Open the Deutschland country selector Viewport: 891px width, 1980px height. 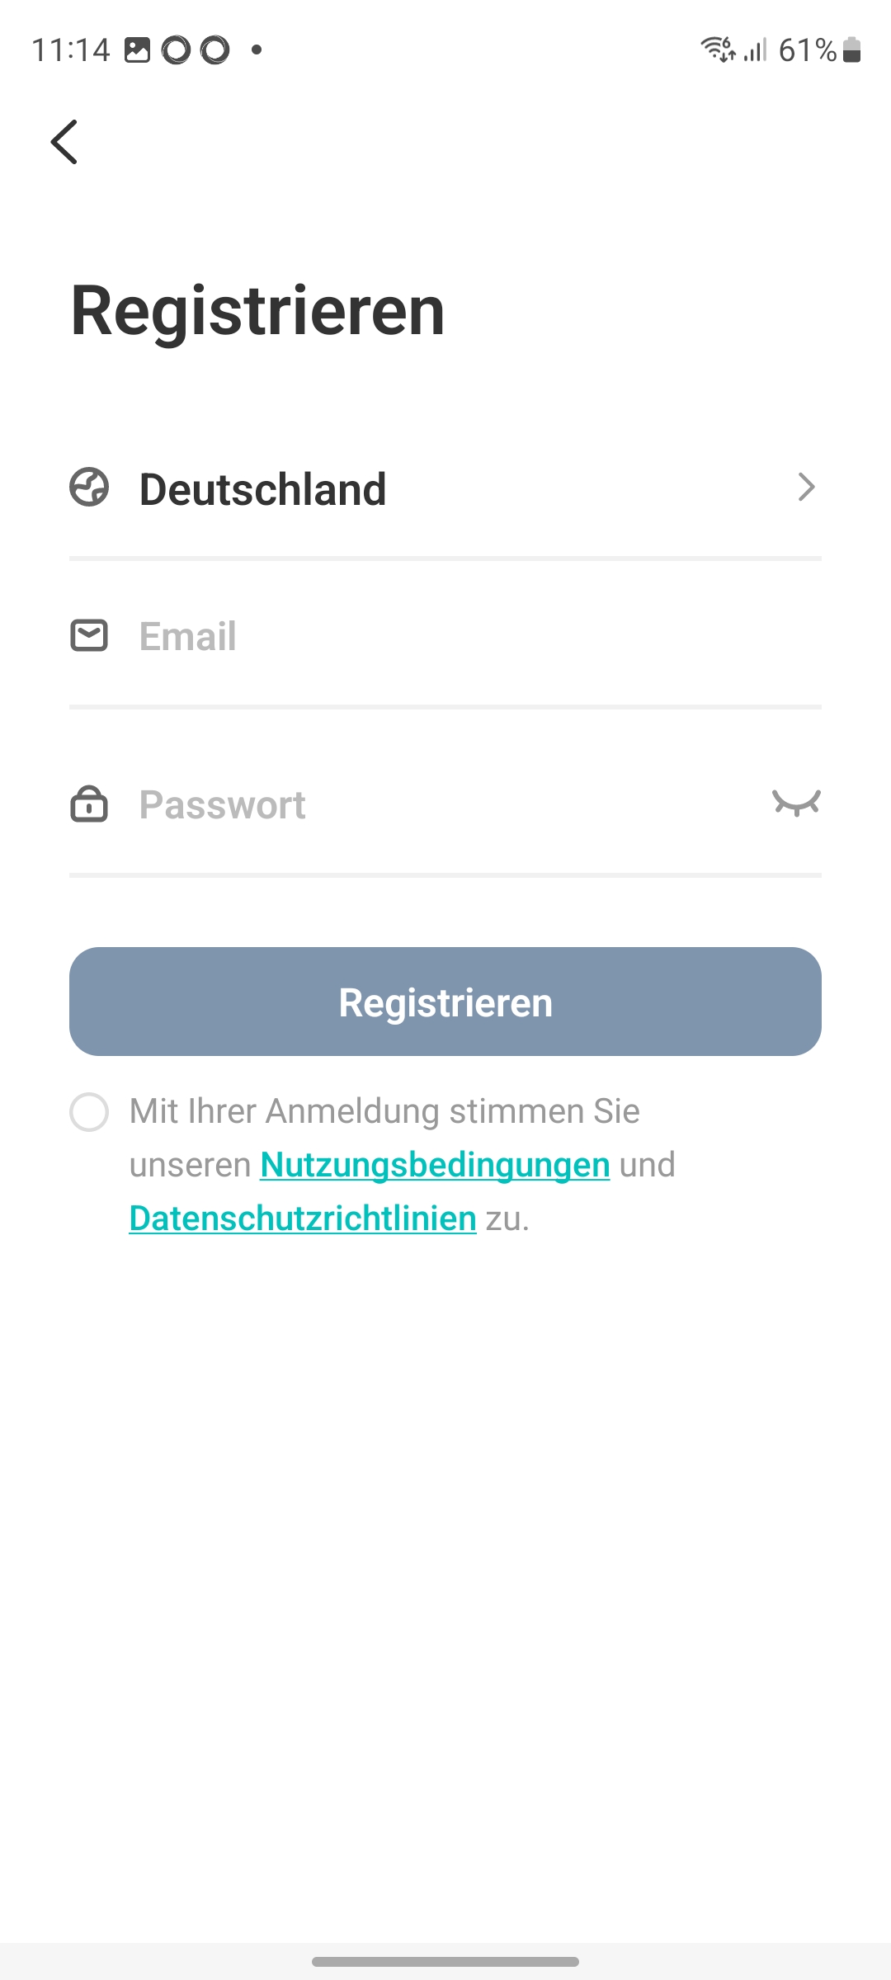click(x=262, y=489)
